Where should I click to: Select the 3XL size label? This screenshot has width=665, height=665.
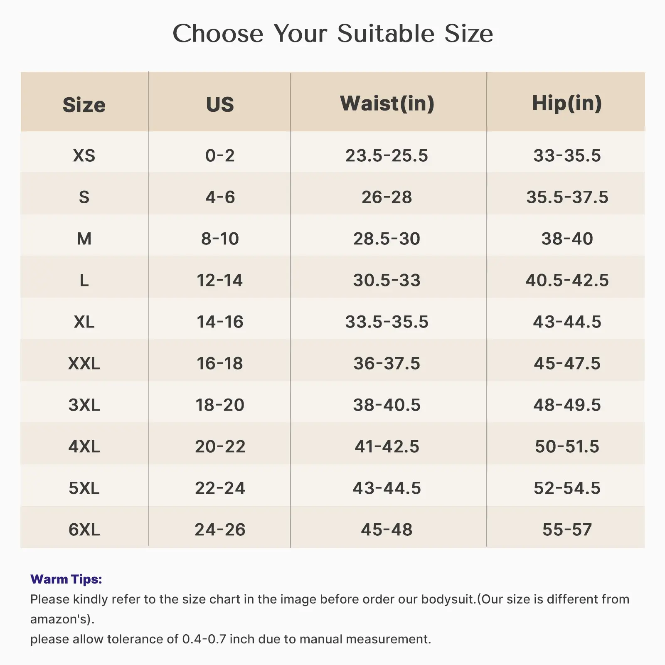pyautogui.click(x=84, y=405)
